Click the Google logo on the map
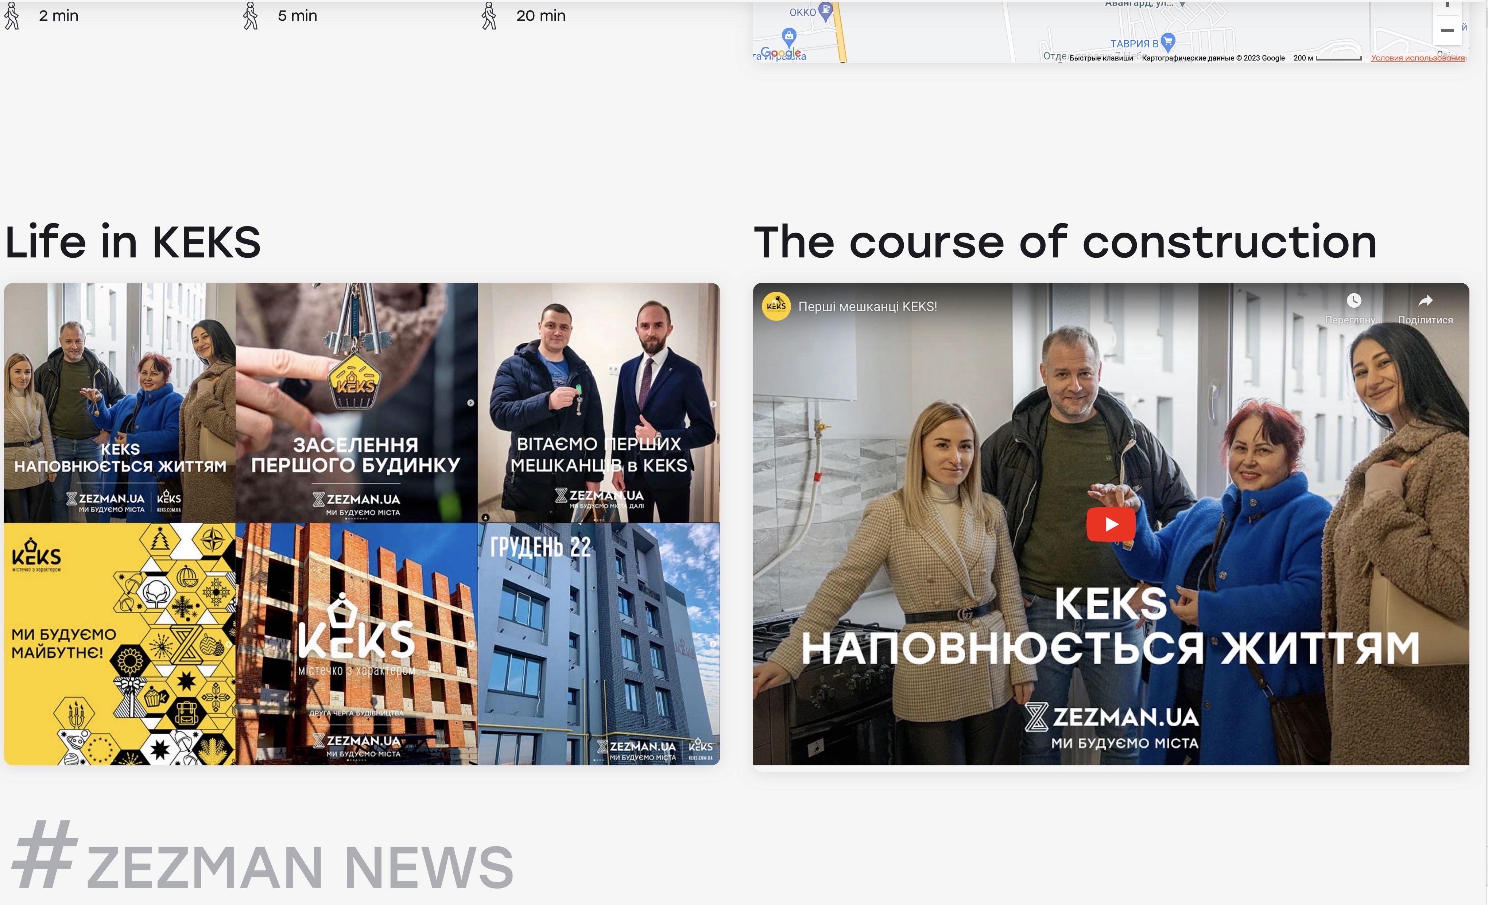The height and width of the screenshot is (905, 1488). click(x=780, y=53)
